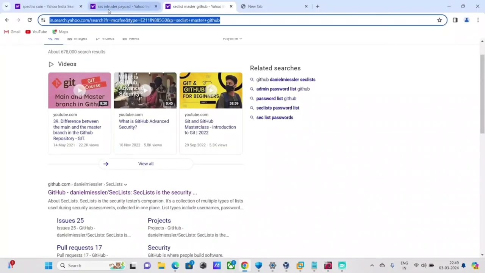Screen dimensions: 485x273
Task: Open Task View from the taskbar
Action: (x=133, y=266)
